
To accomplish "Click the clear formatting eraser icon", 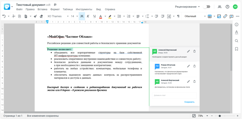I will click(x=41, y=16).
